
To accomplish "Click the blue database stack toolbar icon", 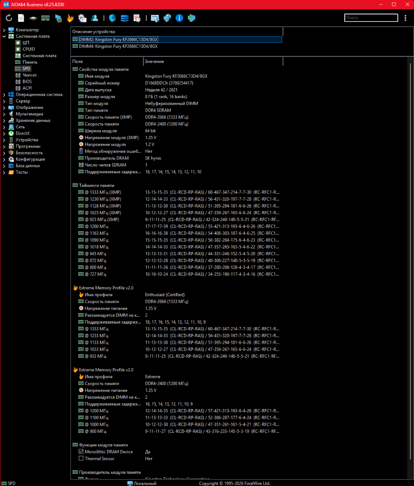I will (125, 18).
